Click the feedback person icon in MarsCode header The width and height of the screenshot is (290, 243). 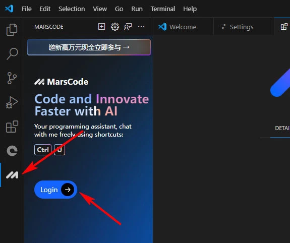(128, 27)
